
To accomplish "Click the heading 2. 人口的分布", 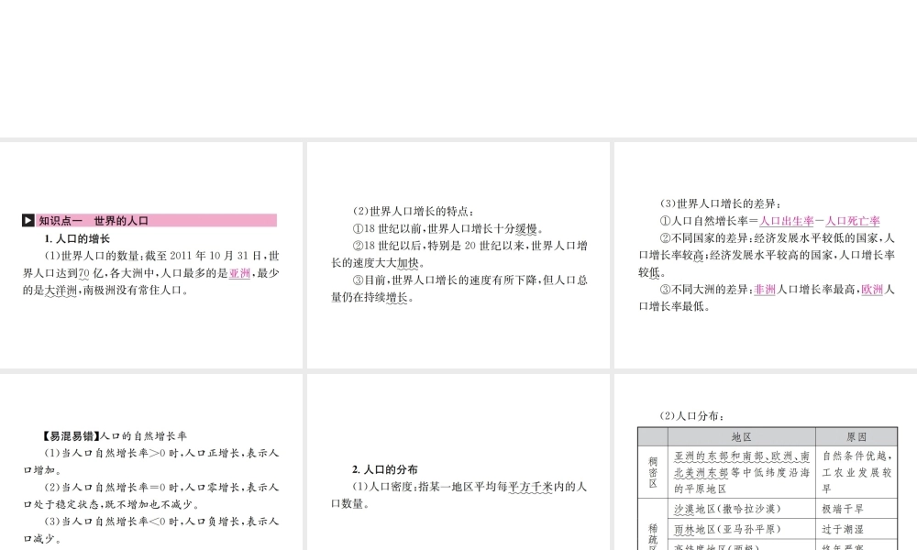I will (385, 469).
